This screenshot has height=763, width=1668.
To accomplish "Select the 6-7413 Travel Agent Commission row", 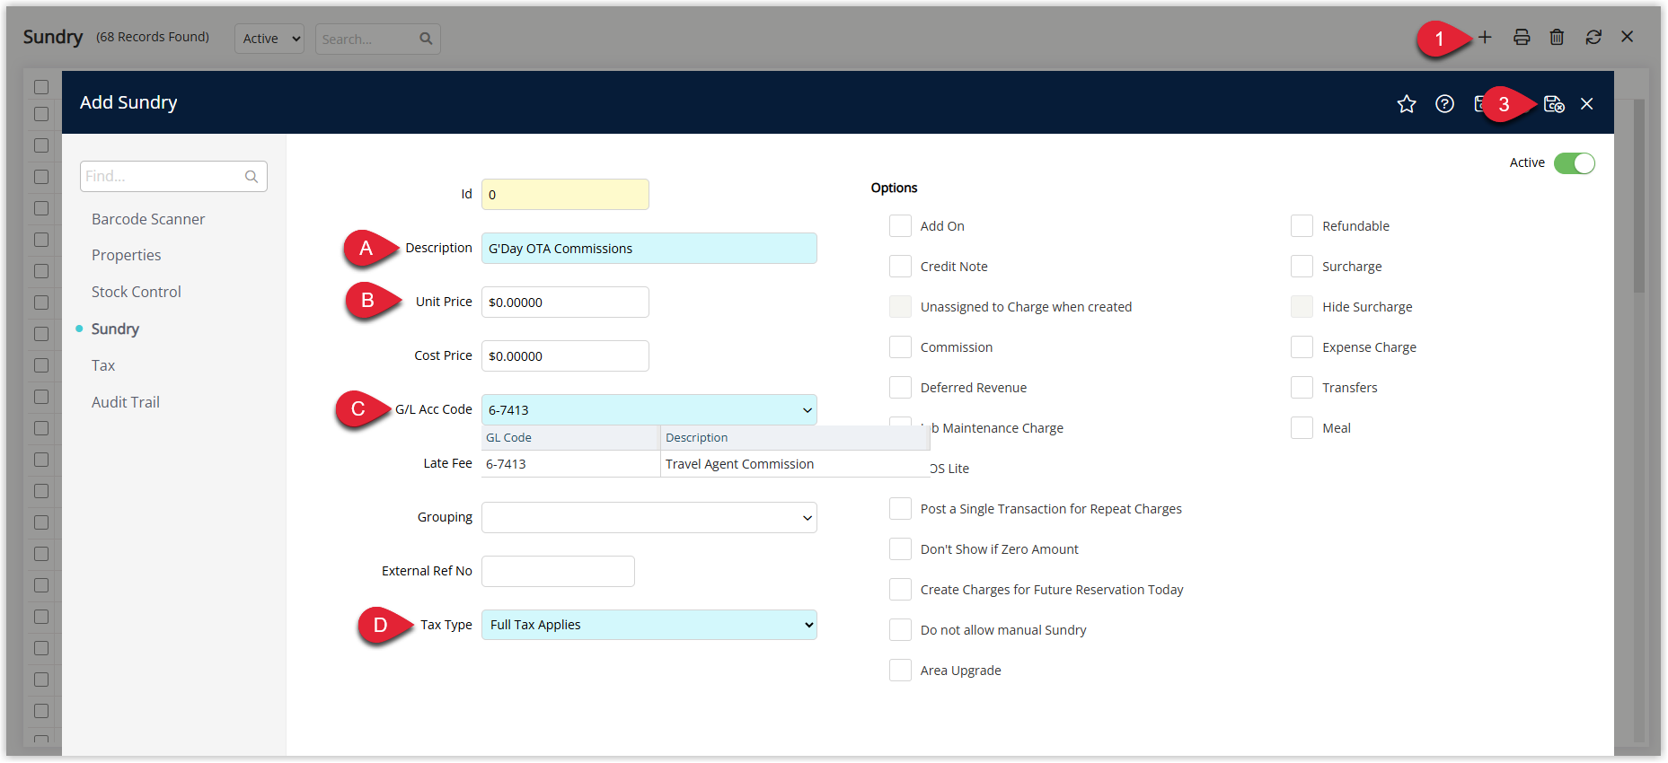I will coord(705,464).
